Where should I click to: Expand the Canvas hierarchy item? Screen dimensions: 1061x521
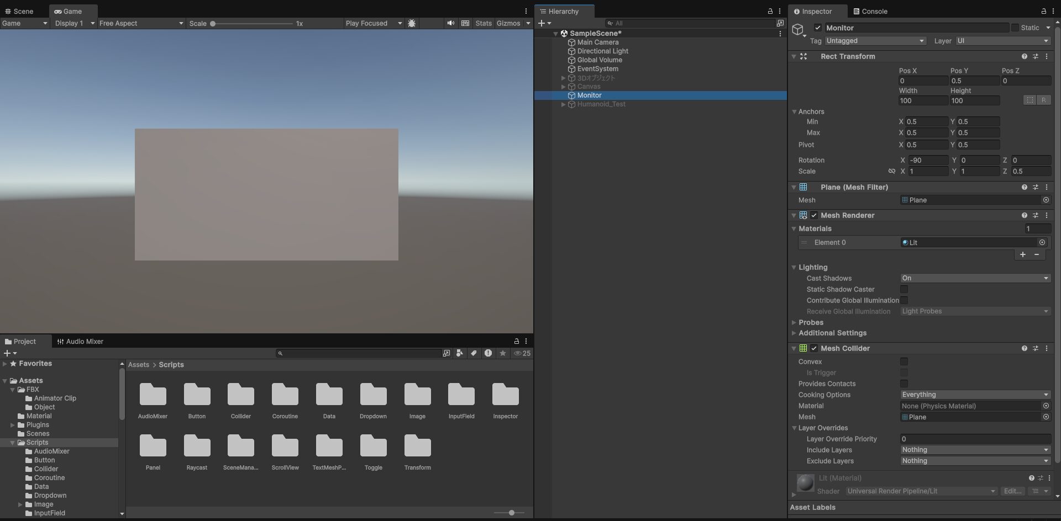[x=564, y=87]
